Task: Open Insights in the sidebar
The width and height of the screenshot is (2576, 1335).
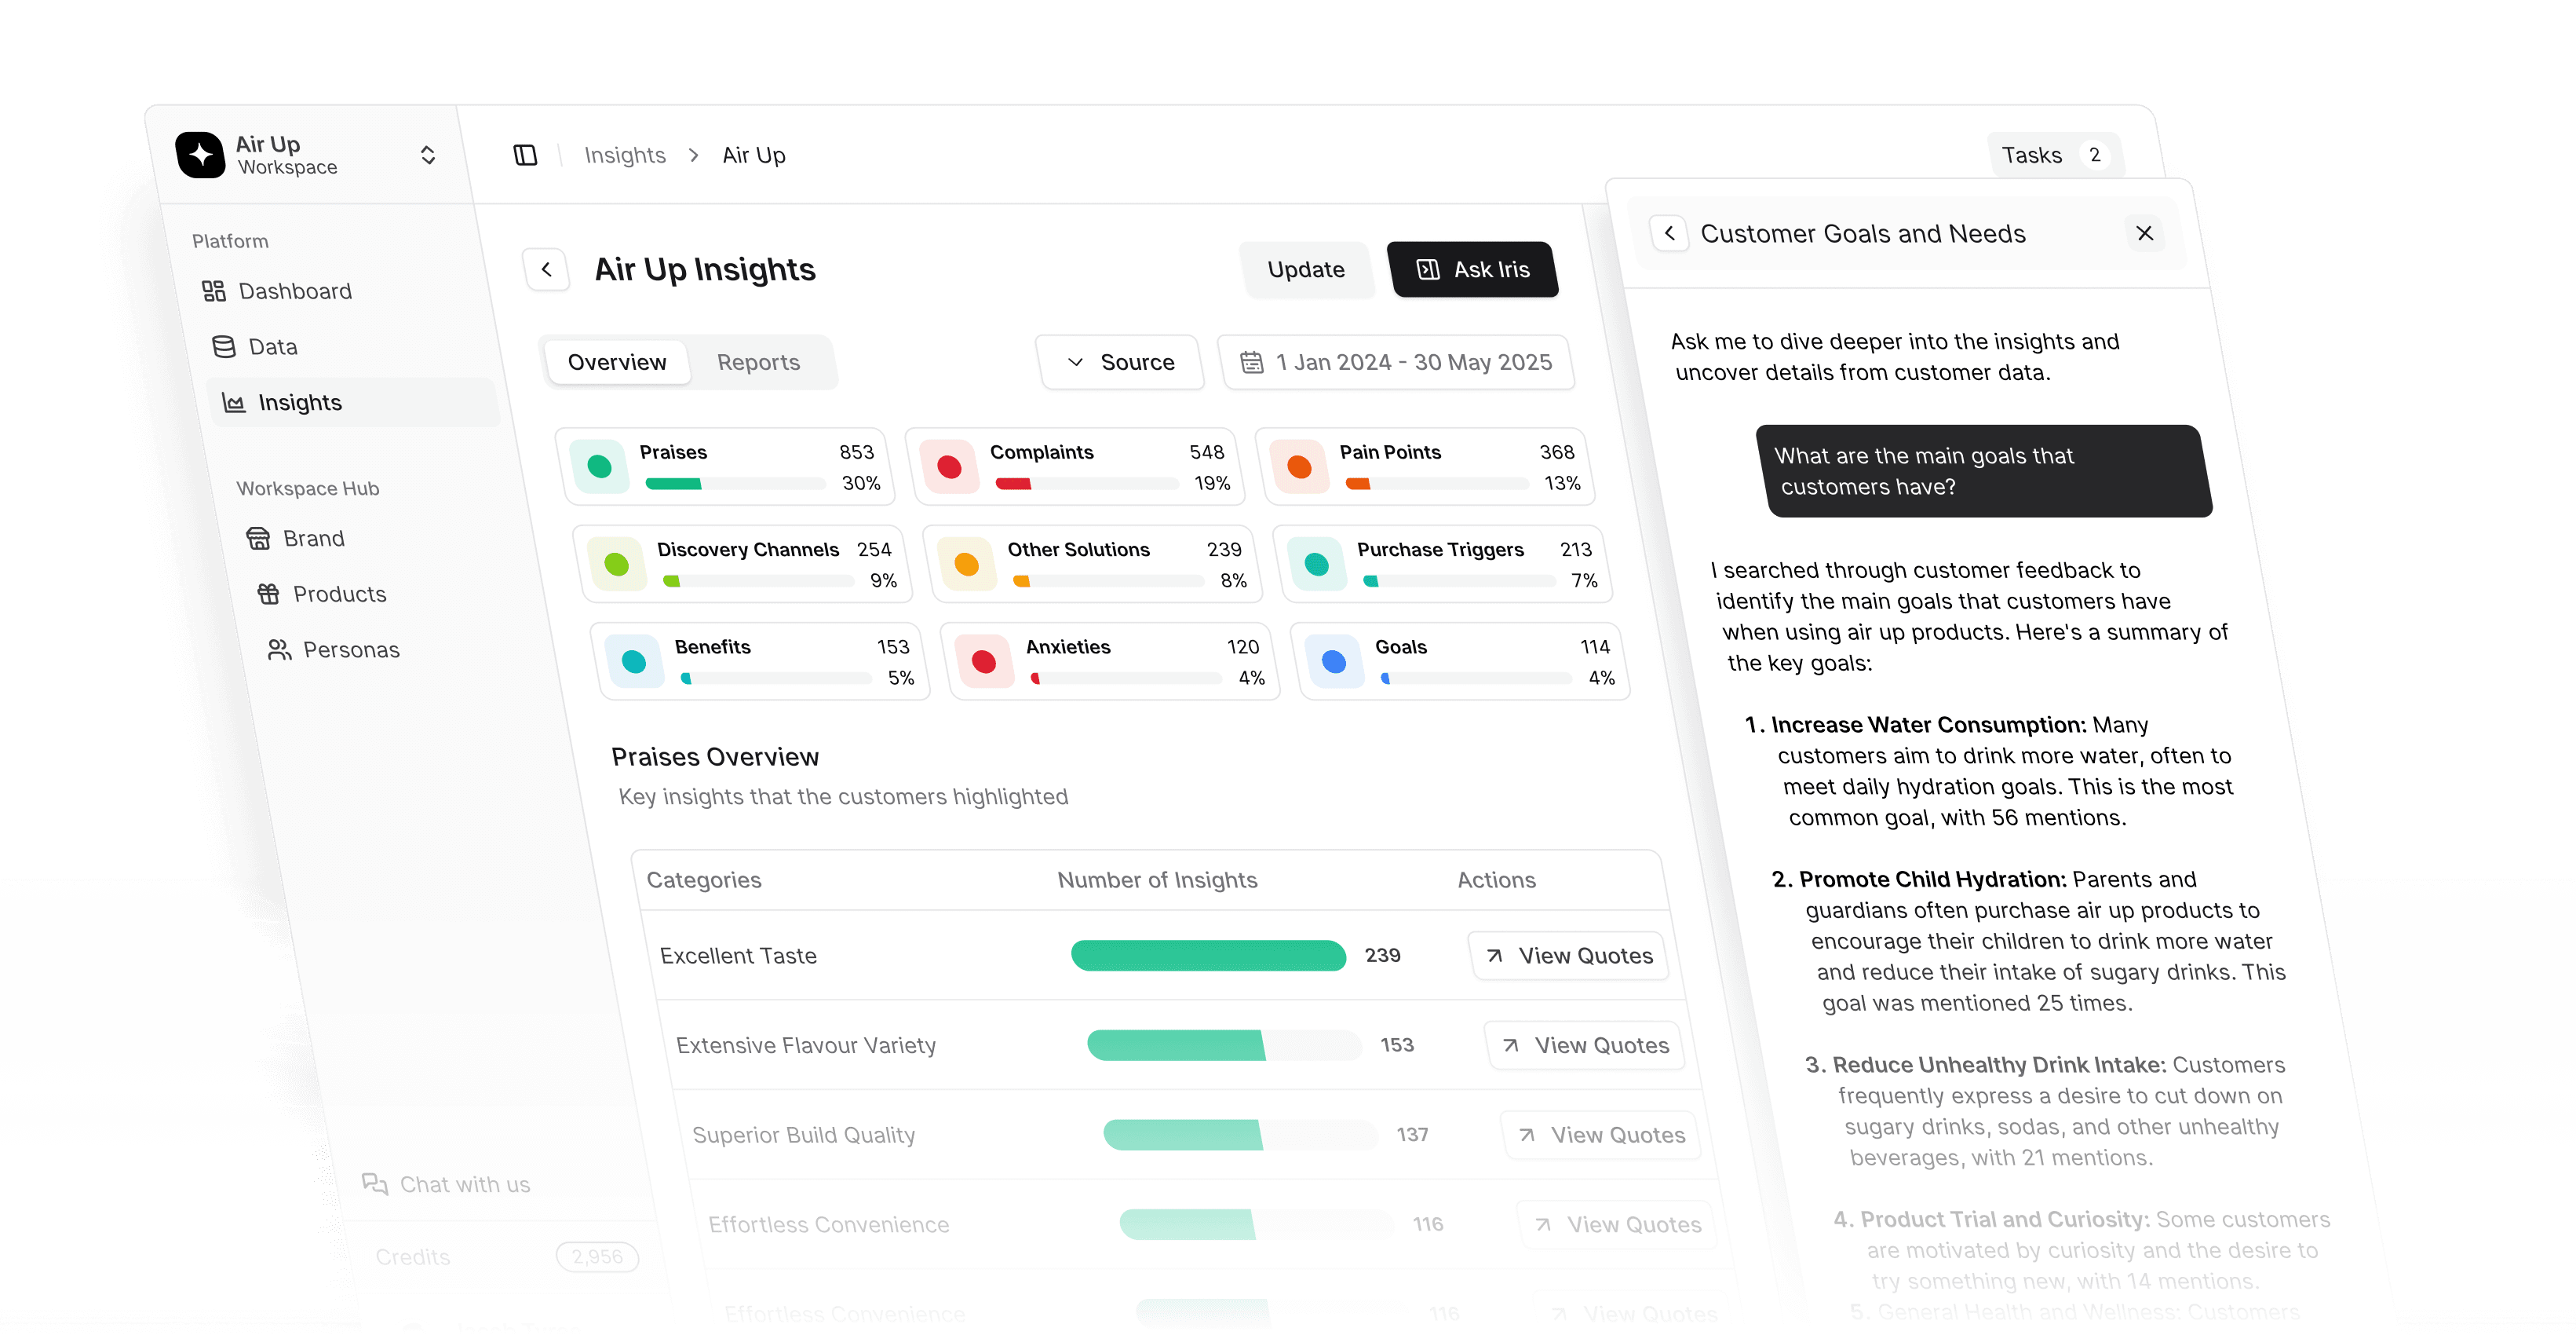Action: click(300, 402)
